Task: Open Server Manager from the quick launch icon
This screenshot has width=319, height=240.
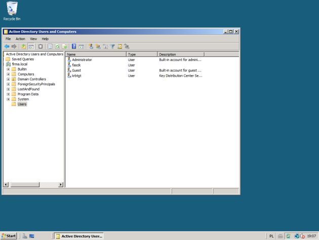Action: pos(25,236)
